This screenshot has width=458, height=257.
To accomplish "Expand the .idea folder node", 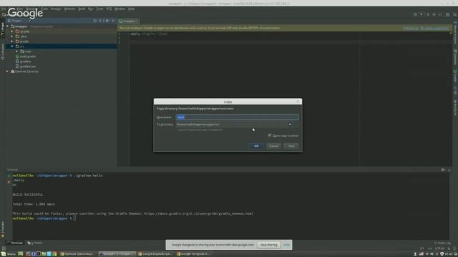I will [x=12, y=36].
